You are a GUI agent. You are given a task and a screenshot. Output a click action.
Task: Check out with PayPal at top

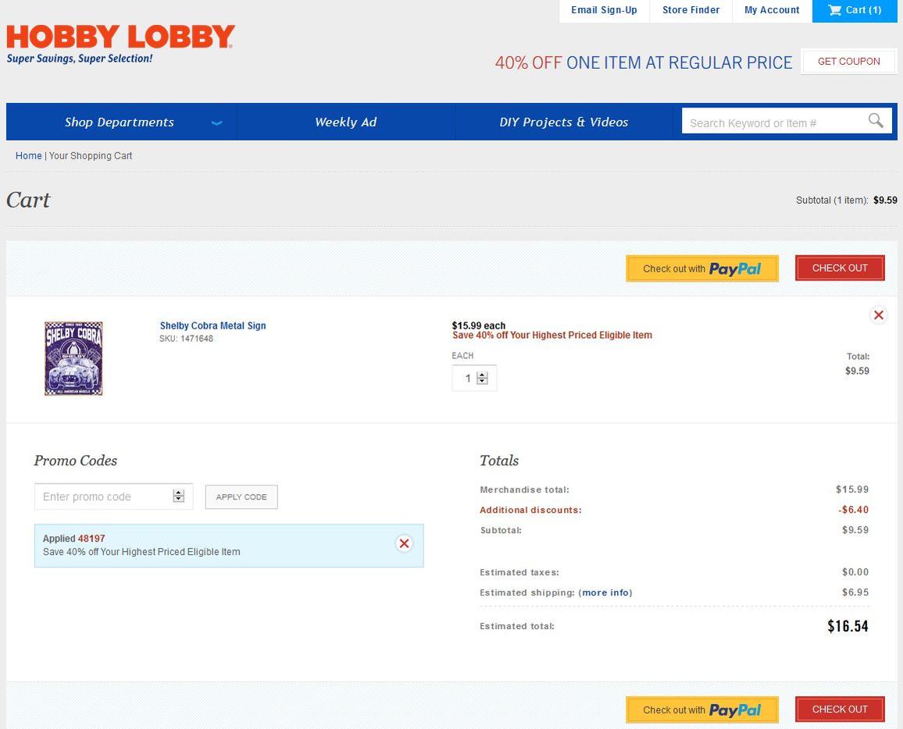tap(701, 268)
